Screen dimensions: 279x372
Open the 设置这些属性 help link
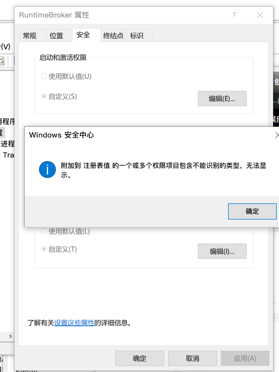click(74, 323)
